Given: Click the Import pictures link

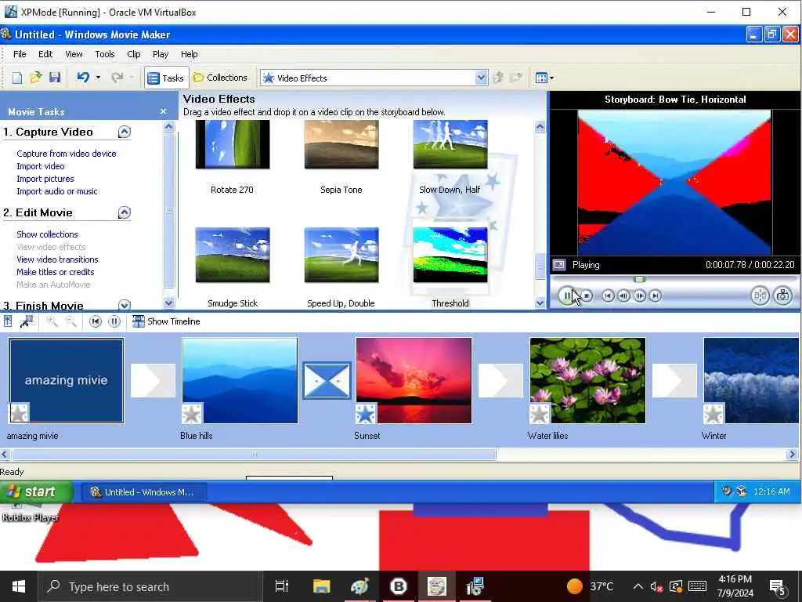Looking at the screenshot, I should (x=45, y=179).
